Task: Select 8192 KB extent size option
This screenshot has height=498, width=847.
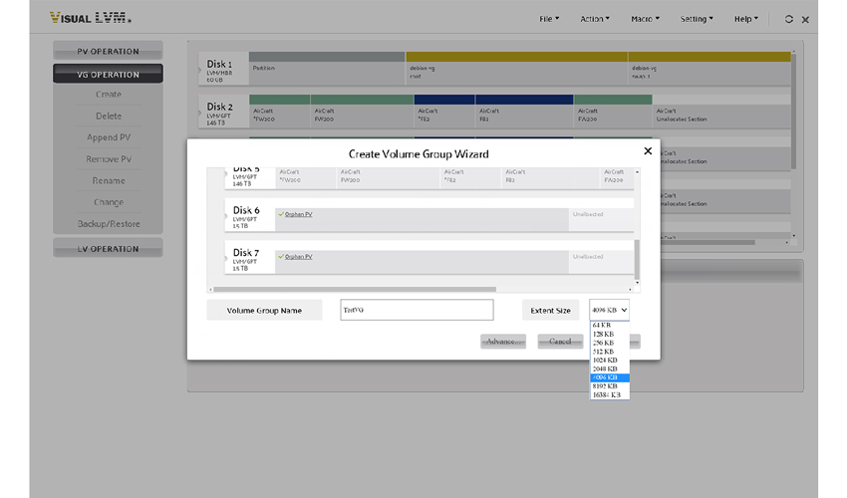Action: tap(608, 386)
